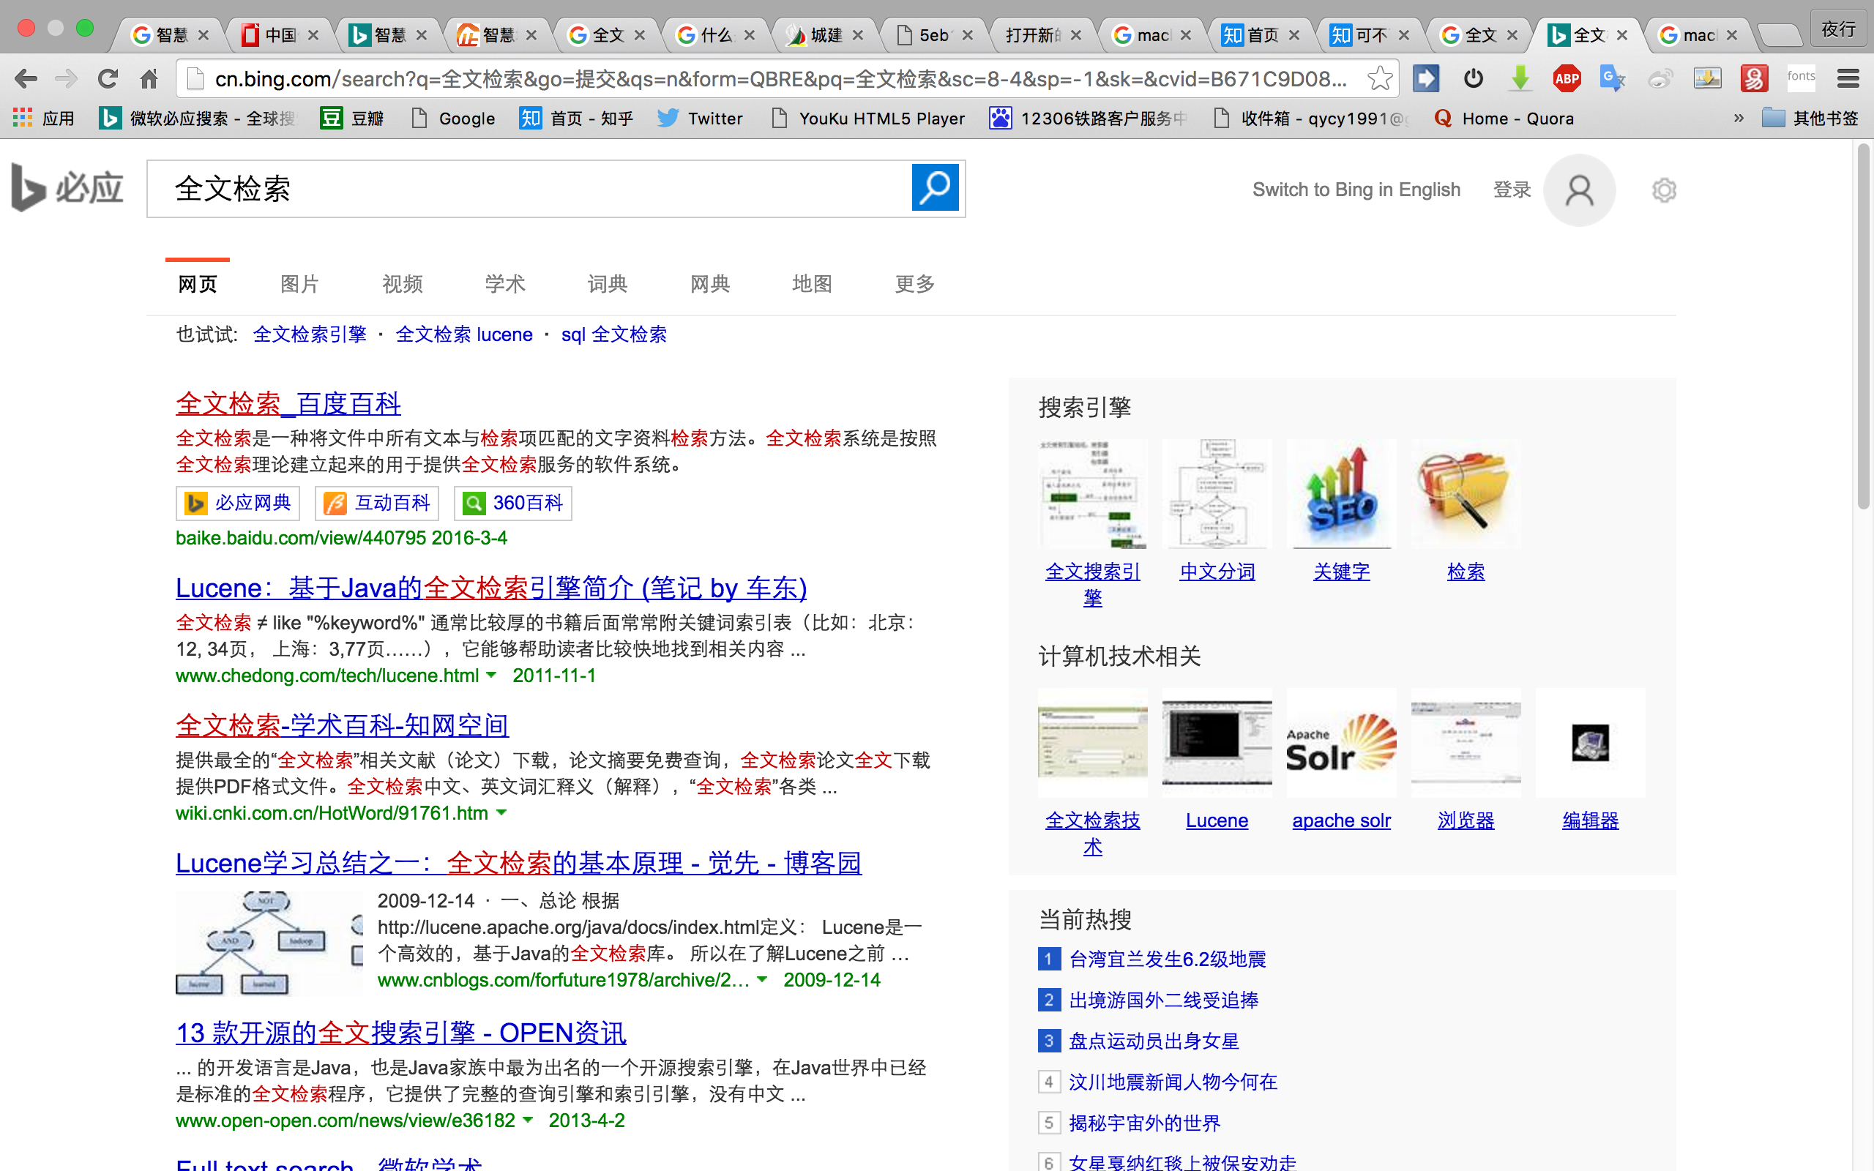The height and width of the screenshot is (1171, 1874).
Task: Click the Weibo extension icon
Action: (1660, 78)
